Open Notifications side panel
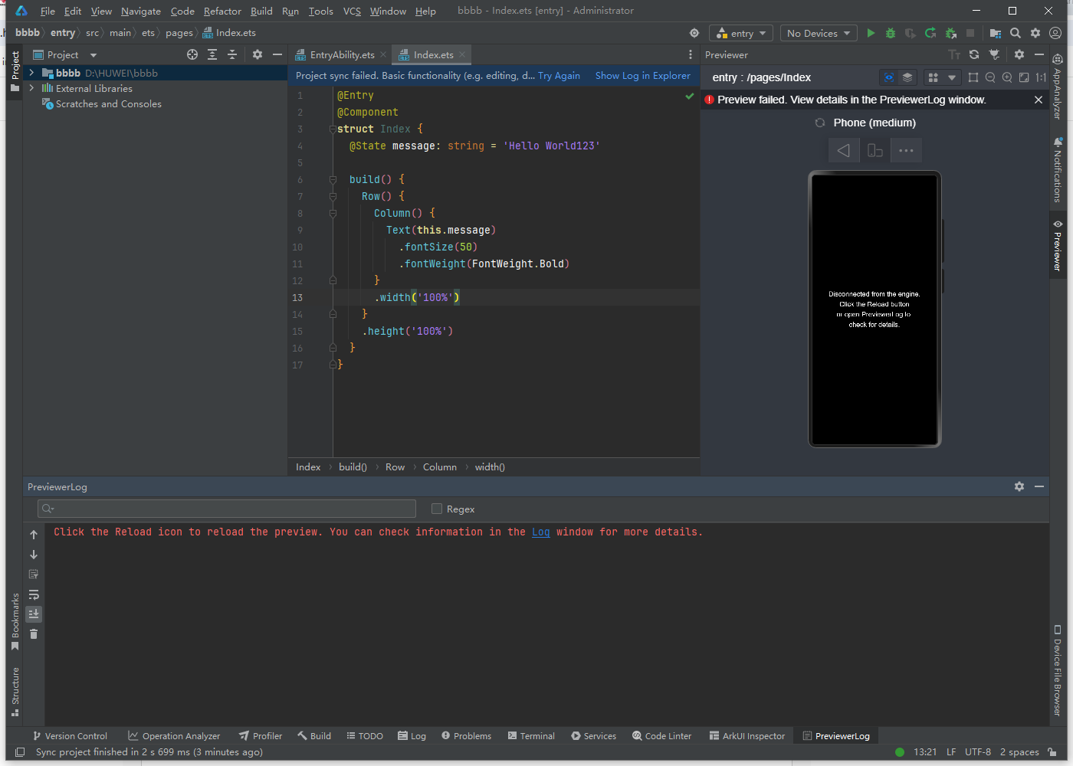The image size is (1073, 766). click(1058, 170)
